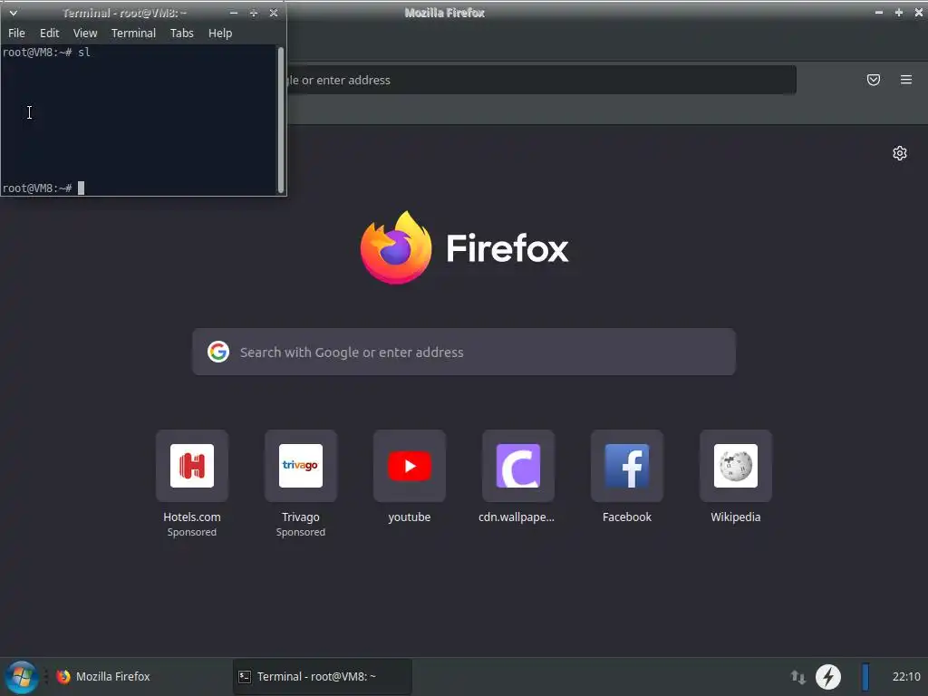928x696 pixels.
Task: Open the Terminal View menu
Action: pos(85,34)
